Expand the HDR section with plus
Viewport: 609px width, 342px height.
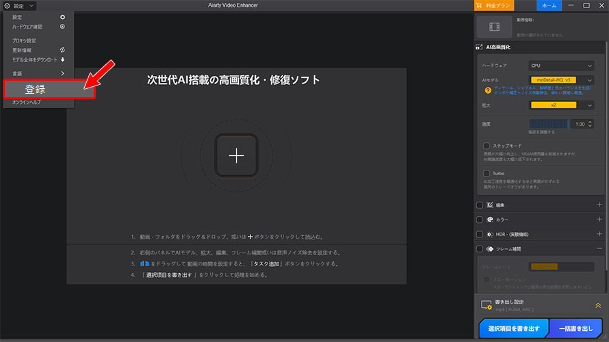pos(599,234)
